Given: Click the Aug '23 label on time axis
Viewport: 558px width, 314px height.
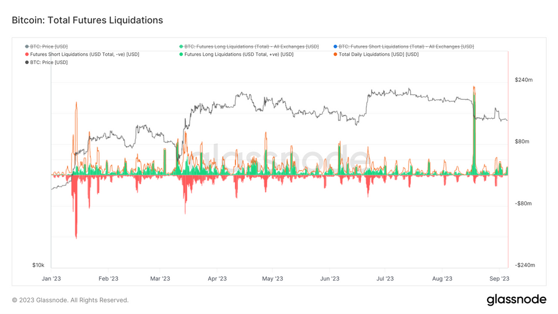Looking at the screenshot, I should 442,278.
